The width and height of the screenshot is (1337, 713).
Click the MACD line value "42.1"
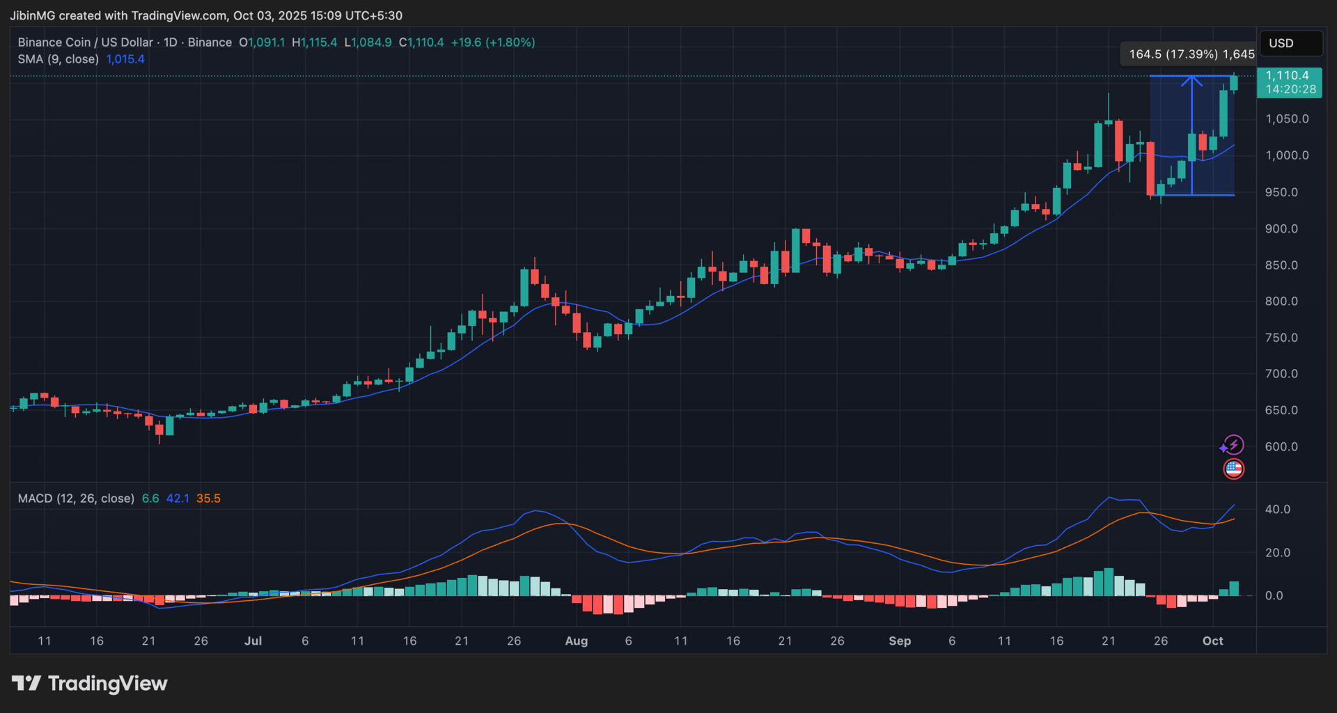coord(178,499)
